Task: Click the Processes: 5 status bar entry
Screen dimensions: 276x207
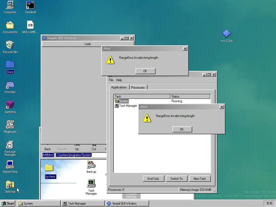Action: [143, 190]
